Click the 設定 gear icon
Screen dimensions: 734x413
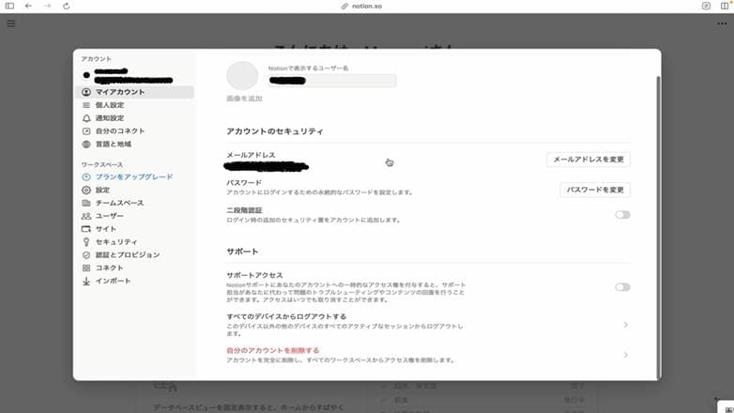pyautogui.click(x=86, y=191)
